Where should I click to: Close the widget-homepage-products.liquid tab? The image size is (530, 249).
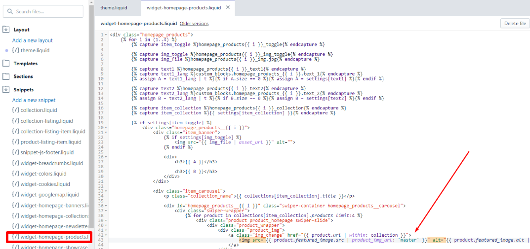point(228,7)
